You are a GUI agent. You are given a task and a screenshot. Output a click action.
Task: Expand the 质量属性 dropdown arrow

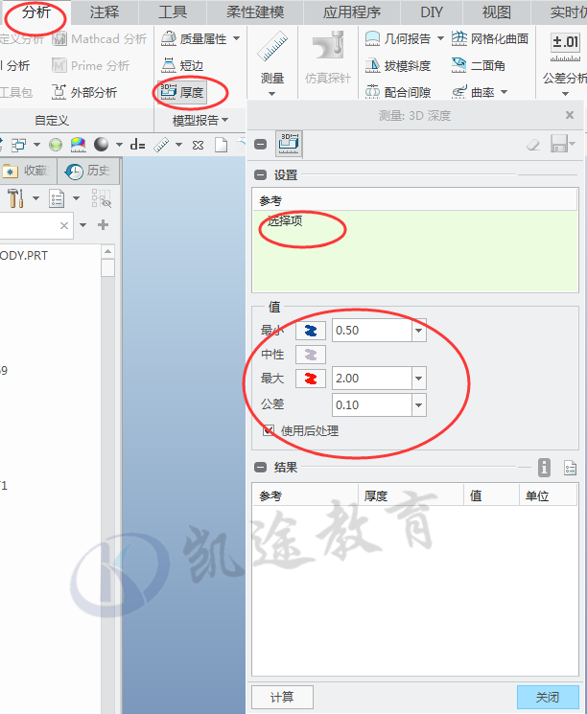[x=237, y=38]
